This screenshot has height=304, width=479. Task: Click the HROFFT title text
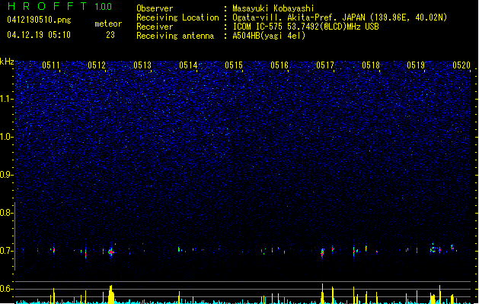click(47, 6)
